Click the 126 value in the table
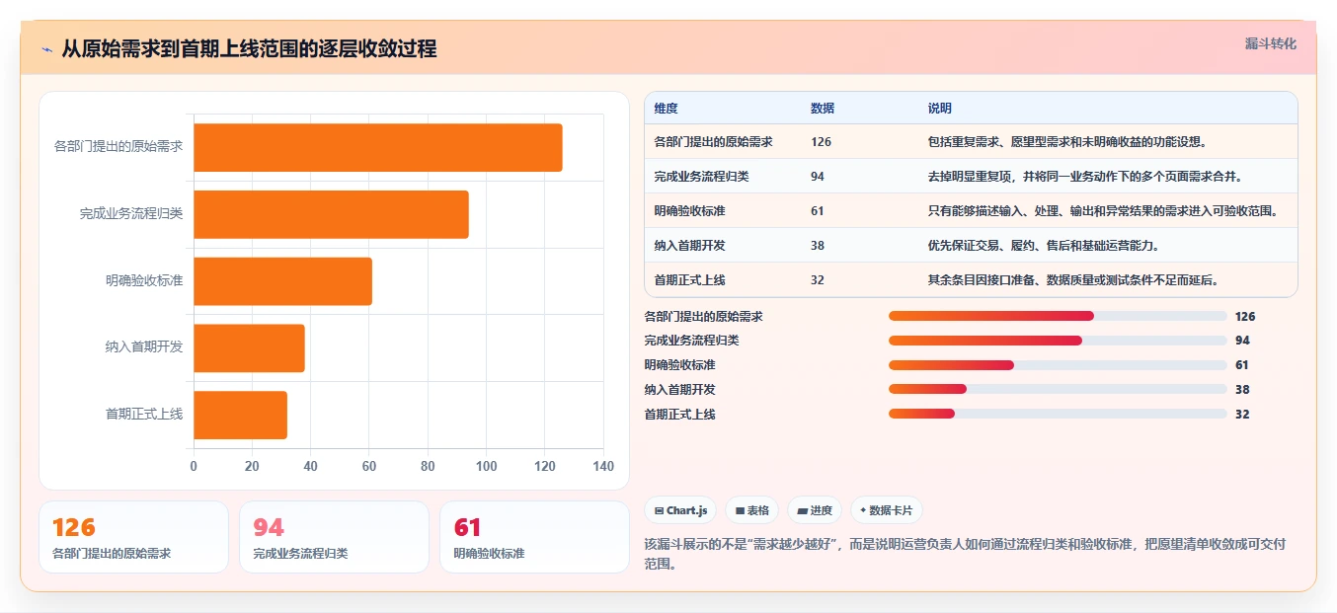 point(821,142)
